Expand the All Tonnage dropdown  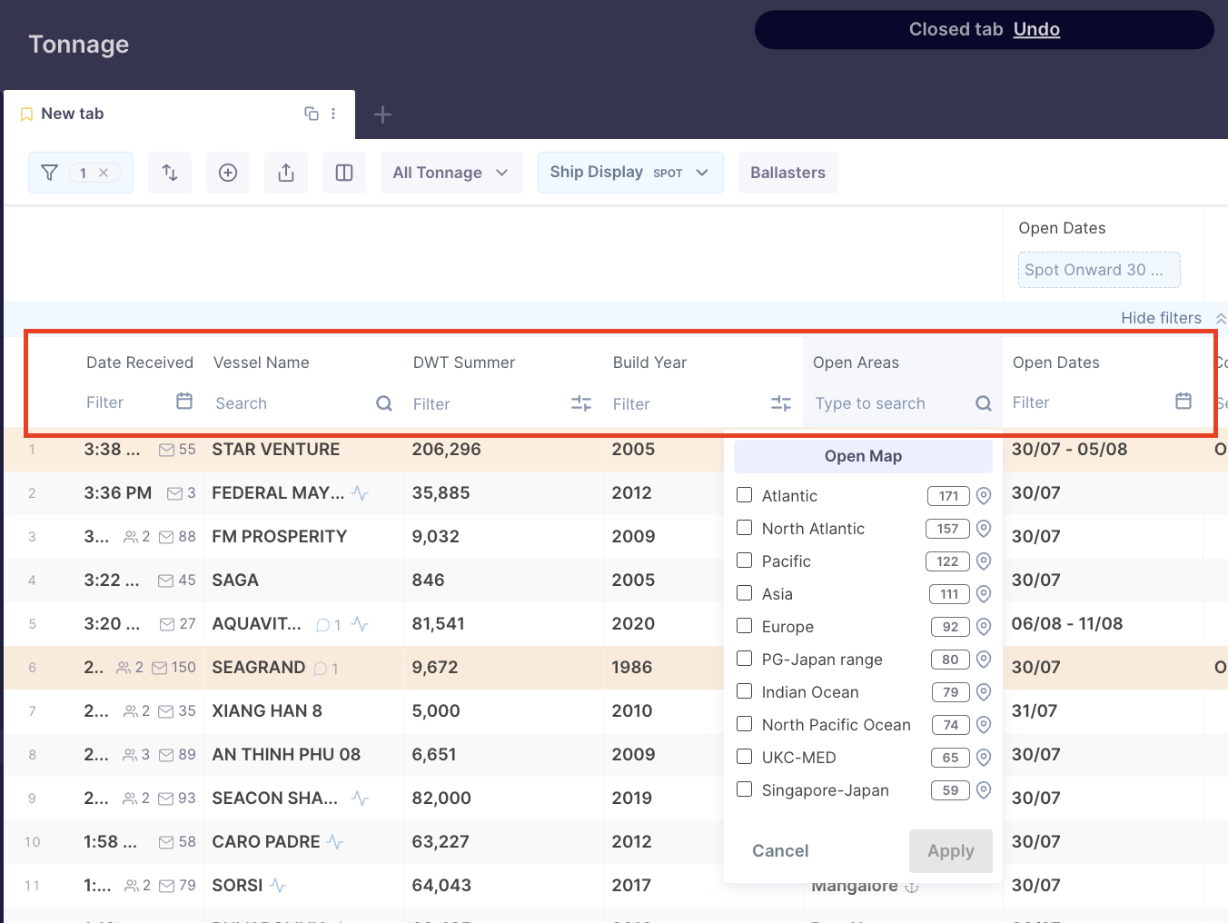click(451, 173)
